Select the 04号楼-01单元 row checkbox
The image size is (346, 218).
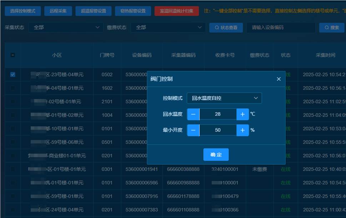[13, 88]
